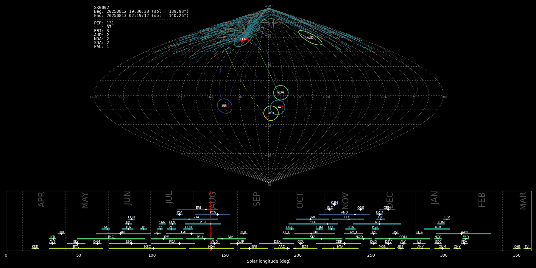
Task: Click the SDA shower bar label in timeline
Action: coord(196,217)
